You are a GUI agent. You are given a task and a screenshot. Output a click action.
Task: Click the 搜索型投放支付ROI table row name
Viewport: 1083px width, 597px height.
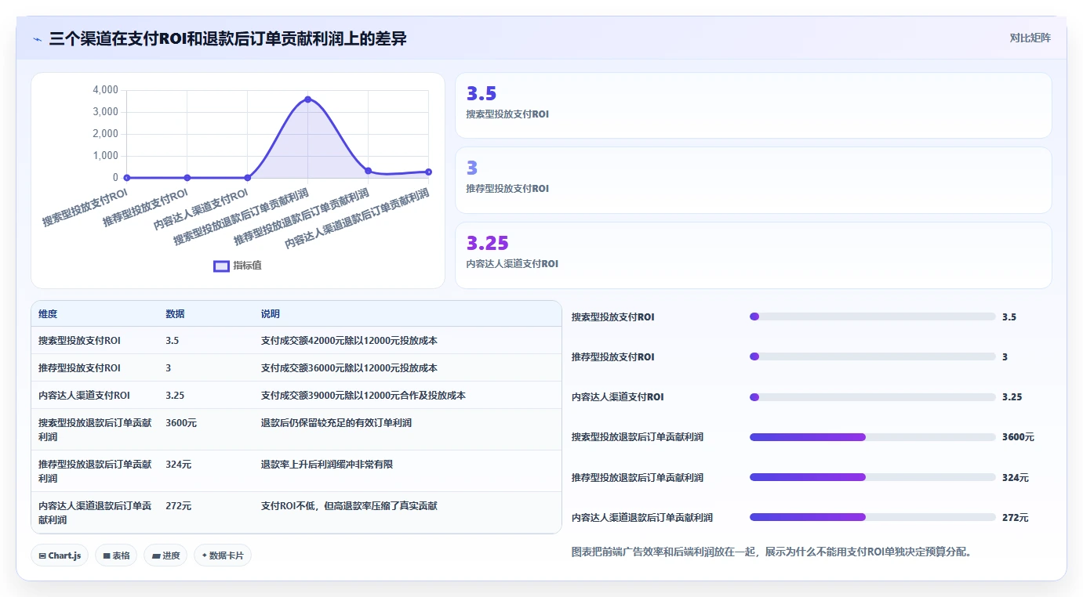[79, 341]
